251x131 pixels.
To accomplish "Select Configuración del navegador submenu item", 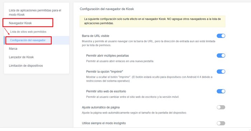I will pos(28,40).
